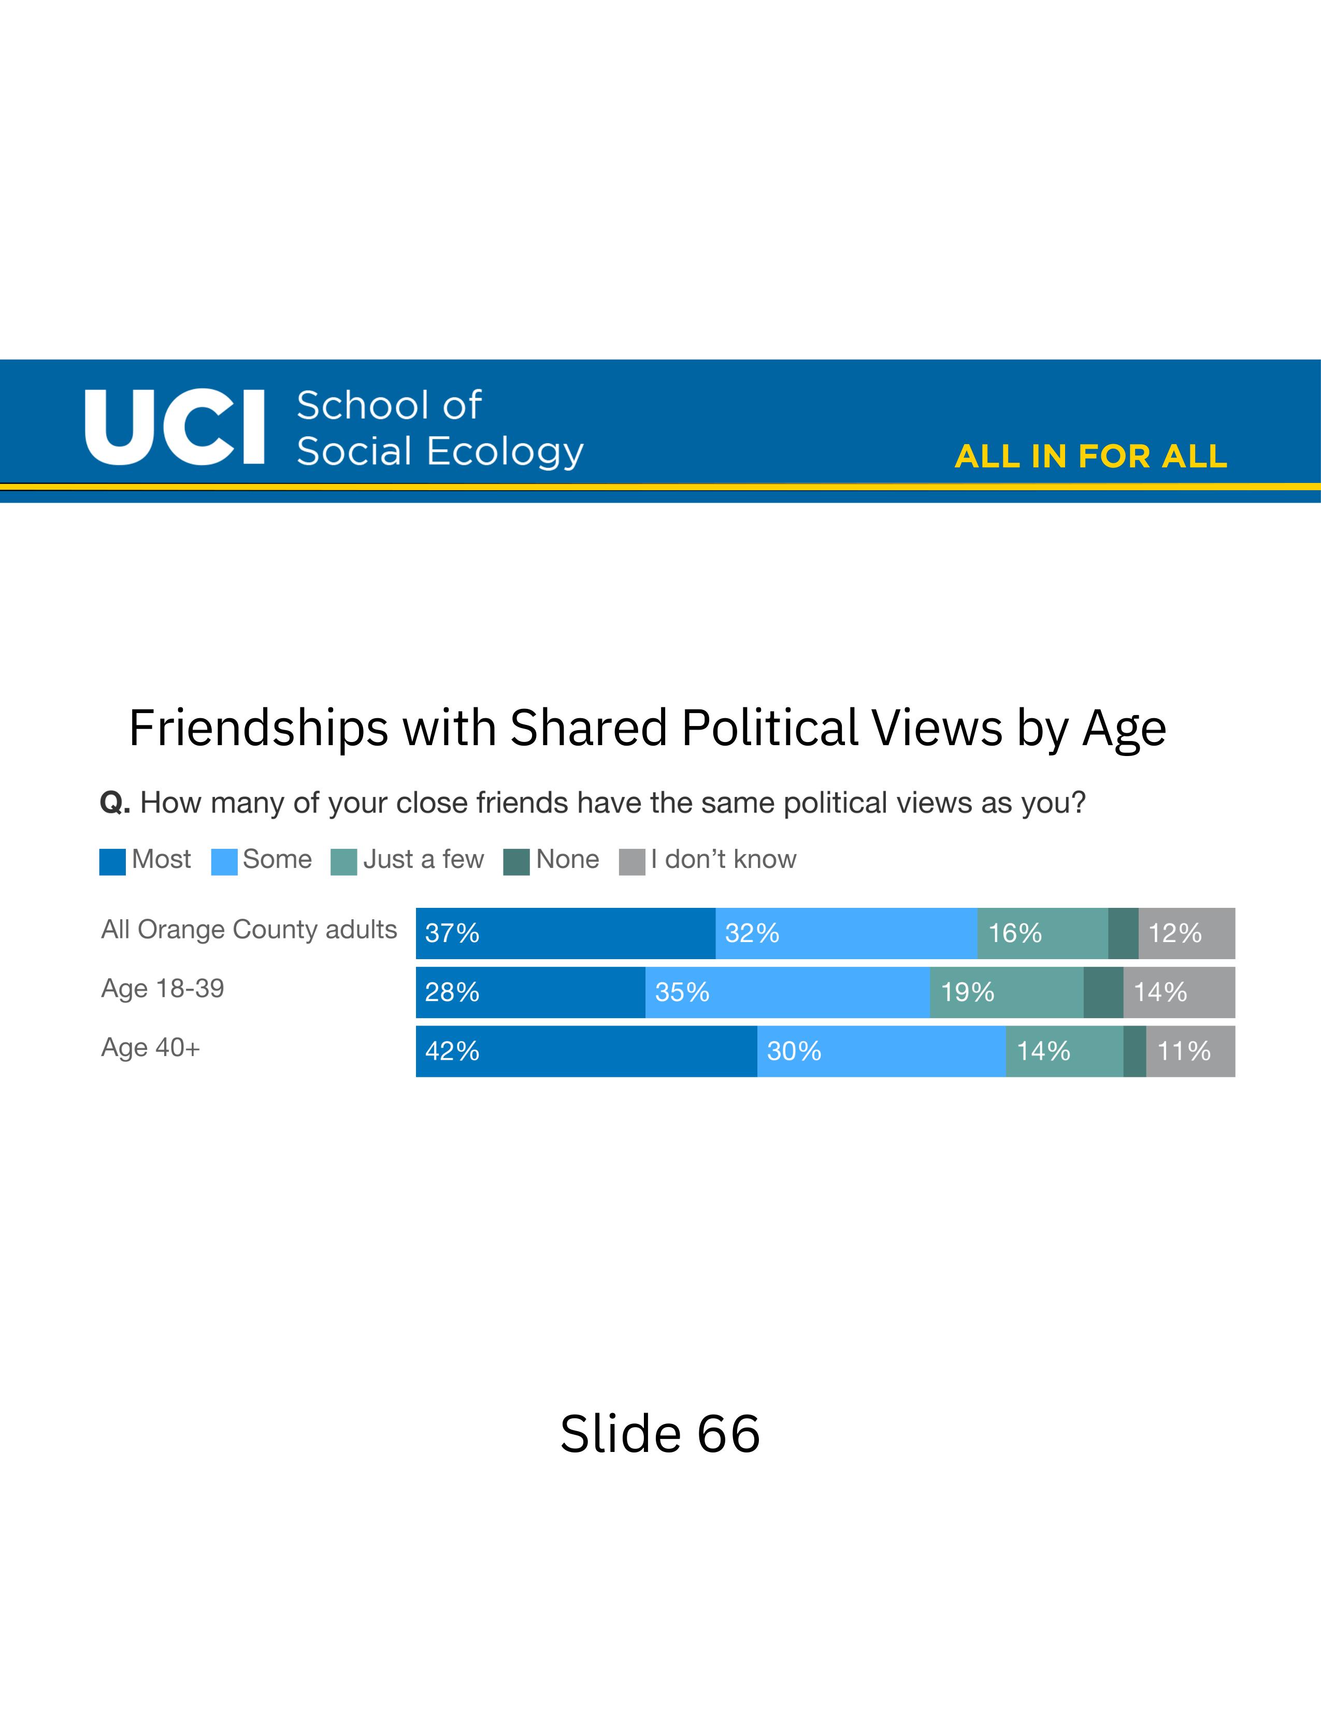The image size is (1321, 1710).
Task: Click the chart title Friendships with Shared Political Views
Action: [x=647, y=728]
